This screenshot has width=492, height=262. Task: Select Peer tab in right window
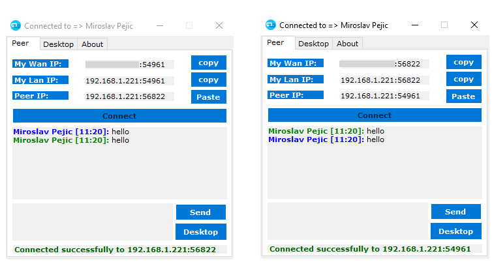click(x=279, y=42)
